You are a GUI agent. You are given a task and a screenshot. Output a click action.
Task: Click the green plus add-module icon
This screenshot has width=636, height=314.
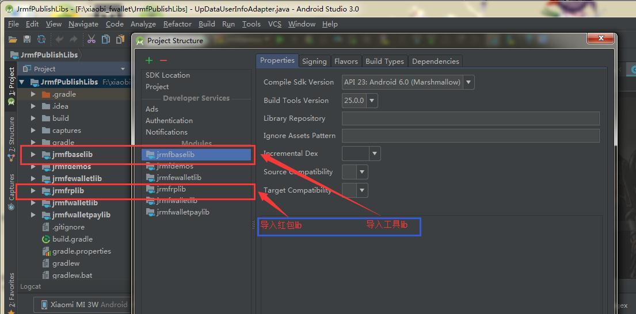[149, 60]
